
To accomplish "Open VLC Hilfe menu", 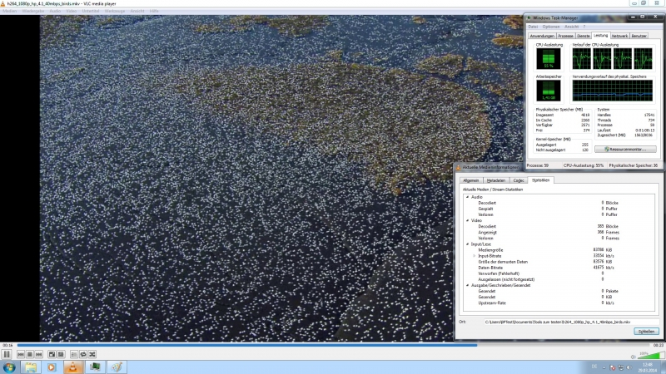I will [x=154, y=11].
